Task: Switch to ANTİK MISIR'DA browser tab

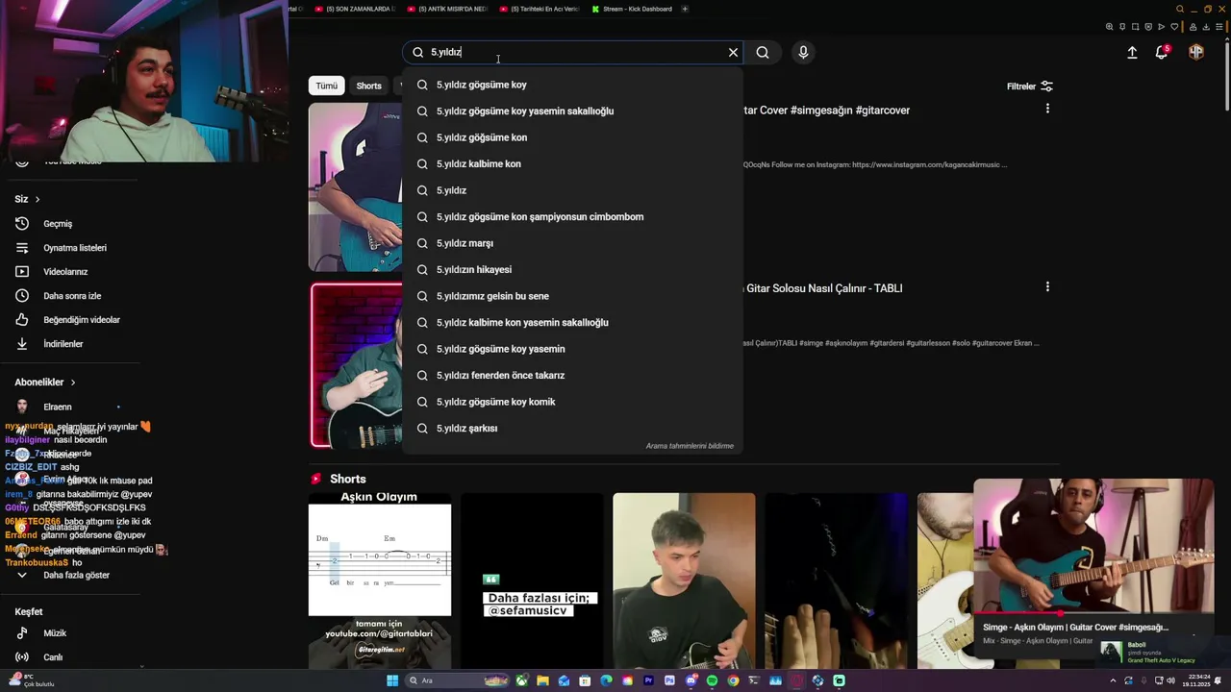Action: (447, 9)
